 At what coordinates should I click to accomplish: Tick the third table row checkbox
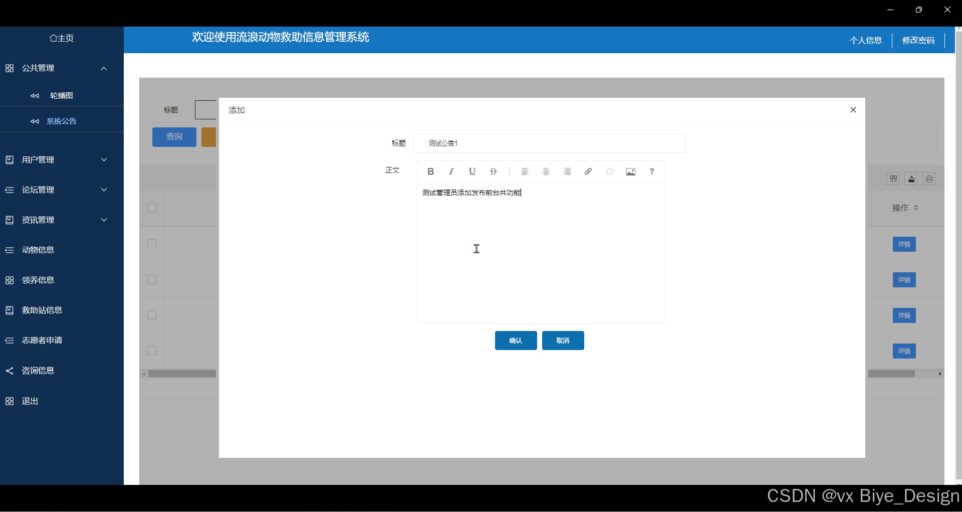152,315
